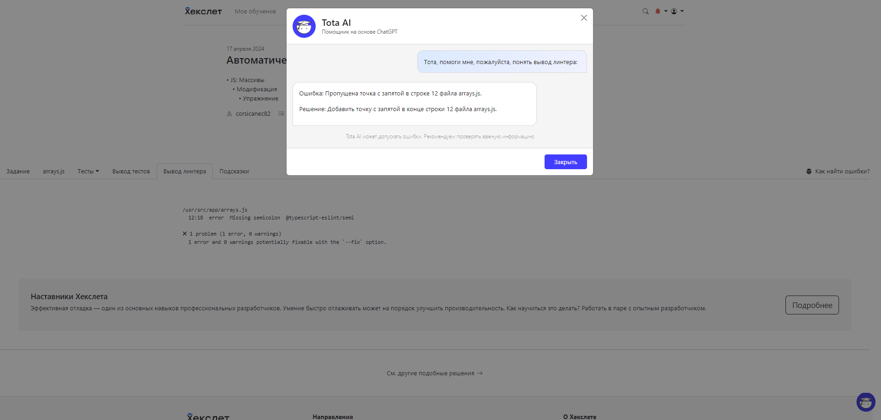Click the bug icon beside Как найти ошибки
The height and width of the screenshot is (420, 881).
pyautogui.click(x=809, y=172)
